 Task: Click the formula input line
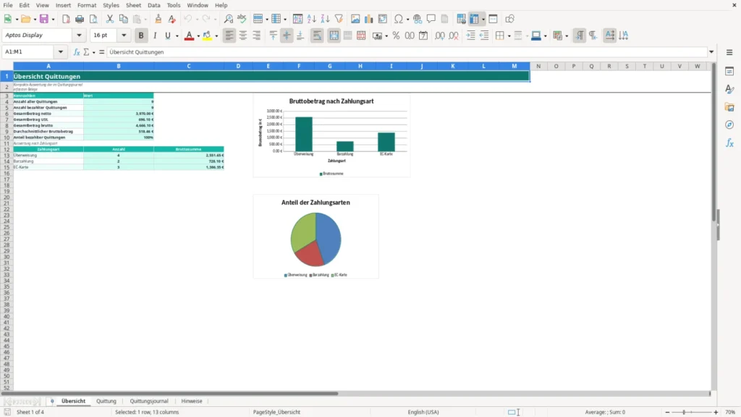(407, 52)
